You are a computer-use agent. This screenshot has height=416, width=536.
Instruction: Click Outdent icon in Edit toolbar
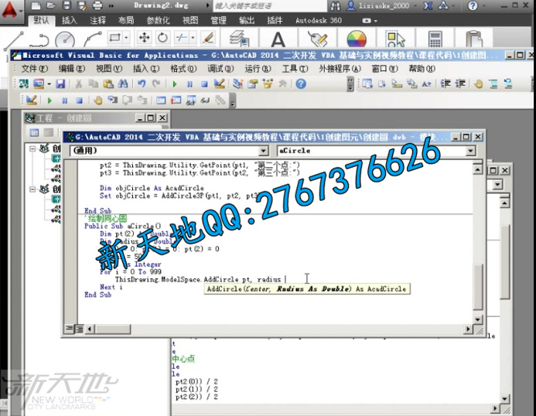460,84
